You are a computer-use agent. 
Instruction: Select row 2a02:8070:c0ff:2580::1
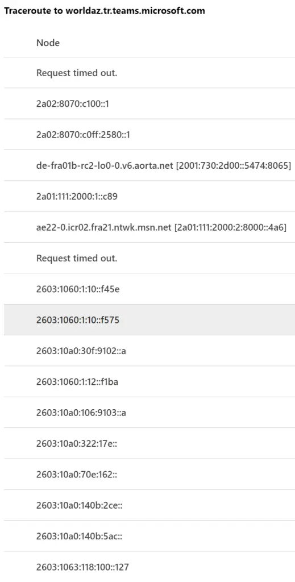(149, 135)
